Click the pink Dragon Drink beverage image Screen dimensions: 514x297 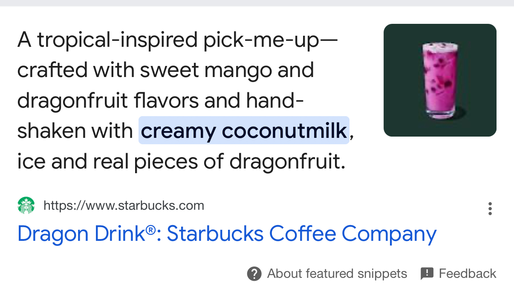click(x=439, y=80)
